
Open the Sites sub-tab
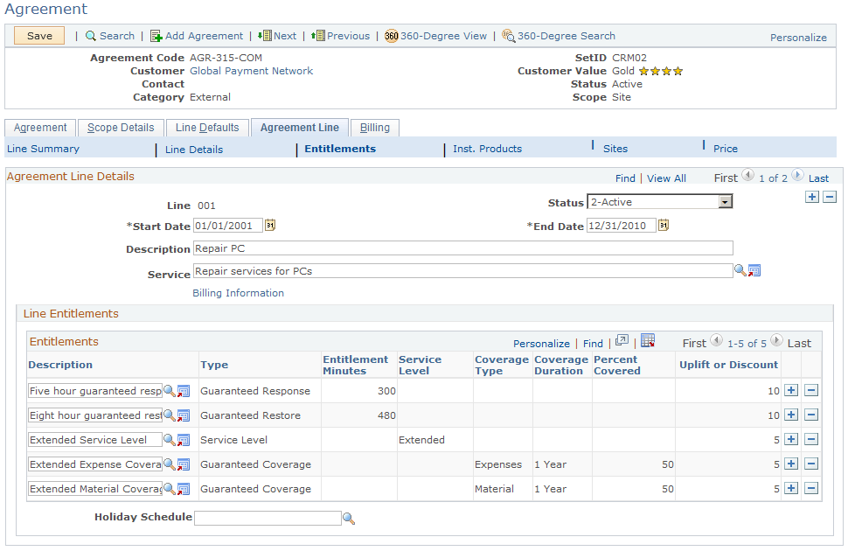click(615, 149)
